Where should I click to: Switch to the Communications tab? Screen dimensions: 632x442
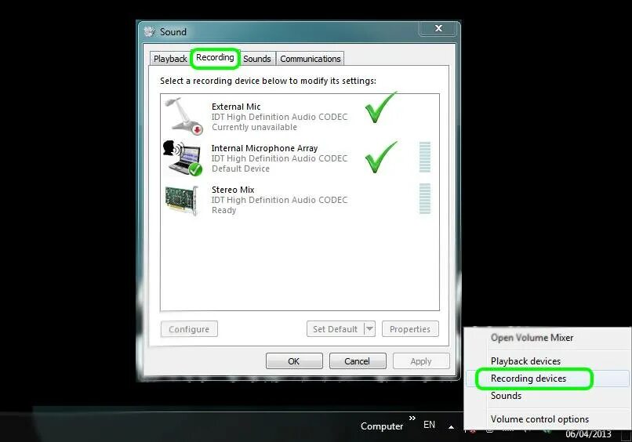[311, 59]
